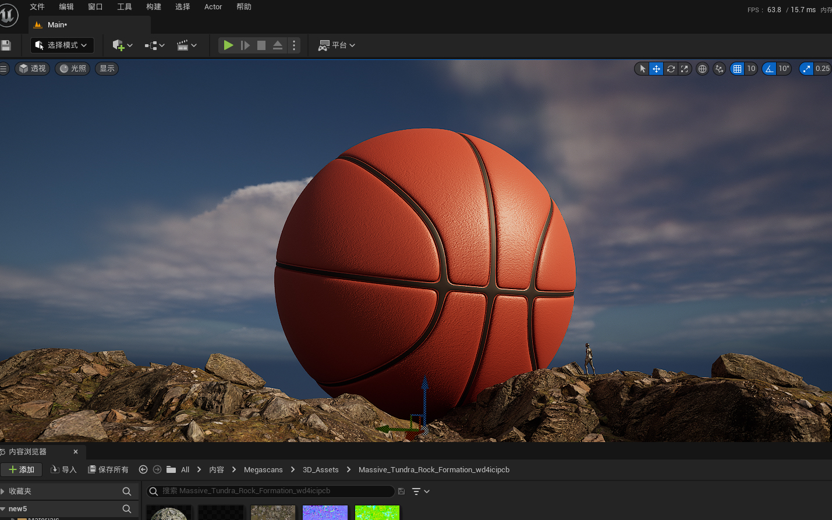Open the 透视 perspective view dropdown

coord(32,69)
